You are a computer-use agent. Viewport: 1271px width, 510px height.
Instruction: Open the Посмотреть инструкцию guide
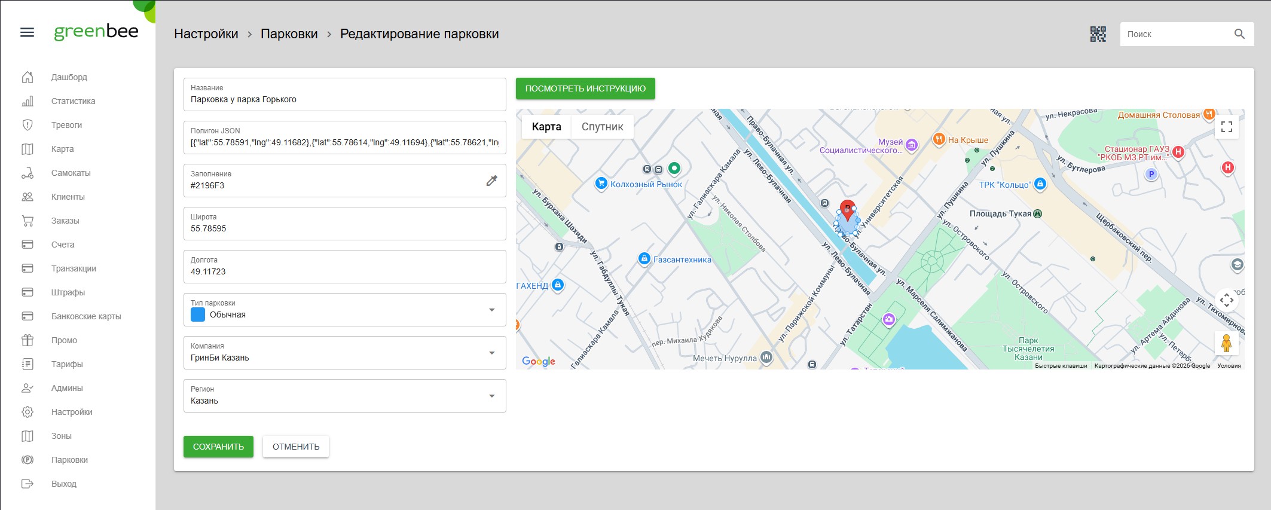[x=585, y=88]
